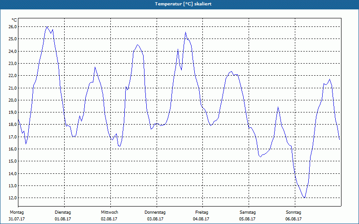Screen dimensions: 359x224
Task: Click the 16,0 y-axis label
Action: coord(13,149)
